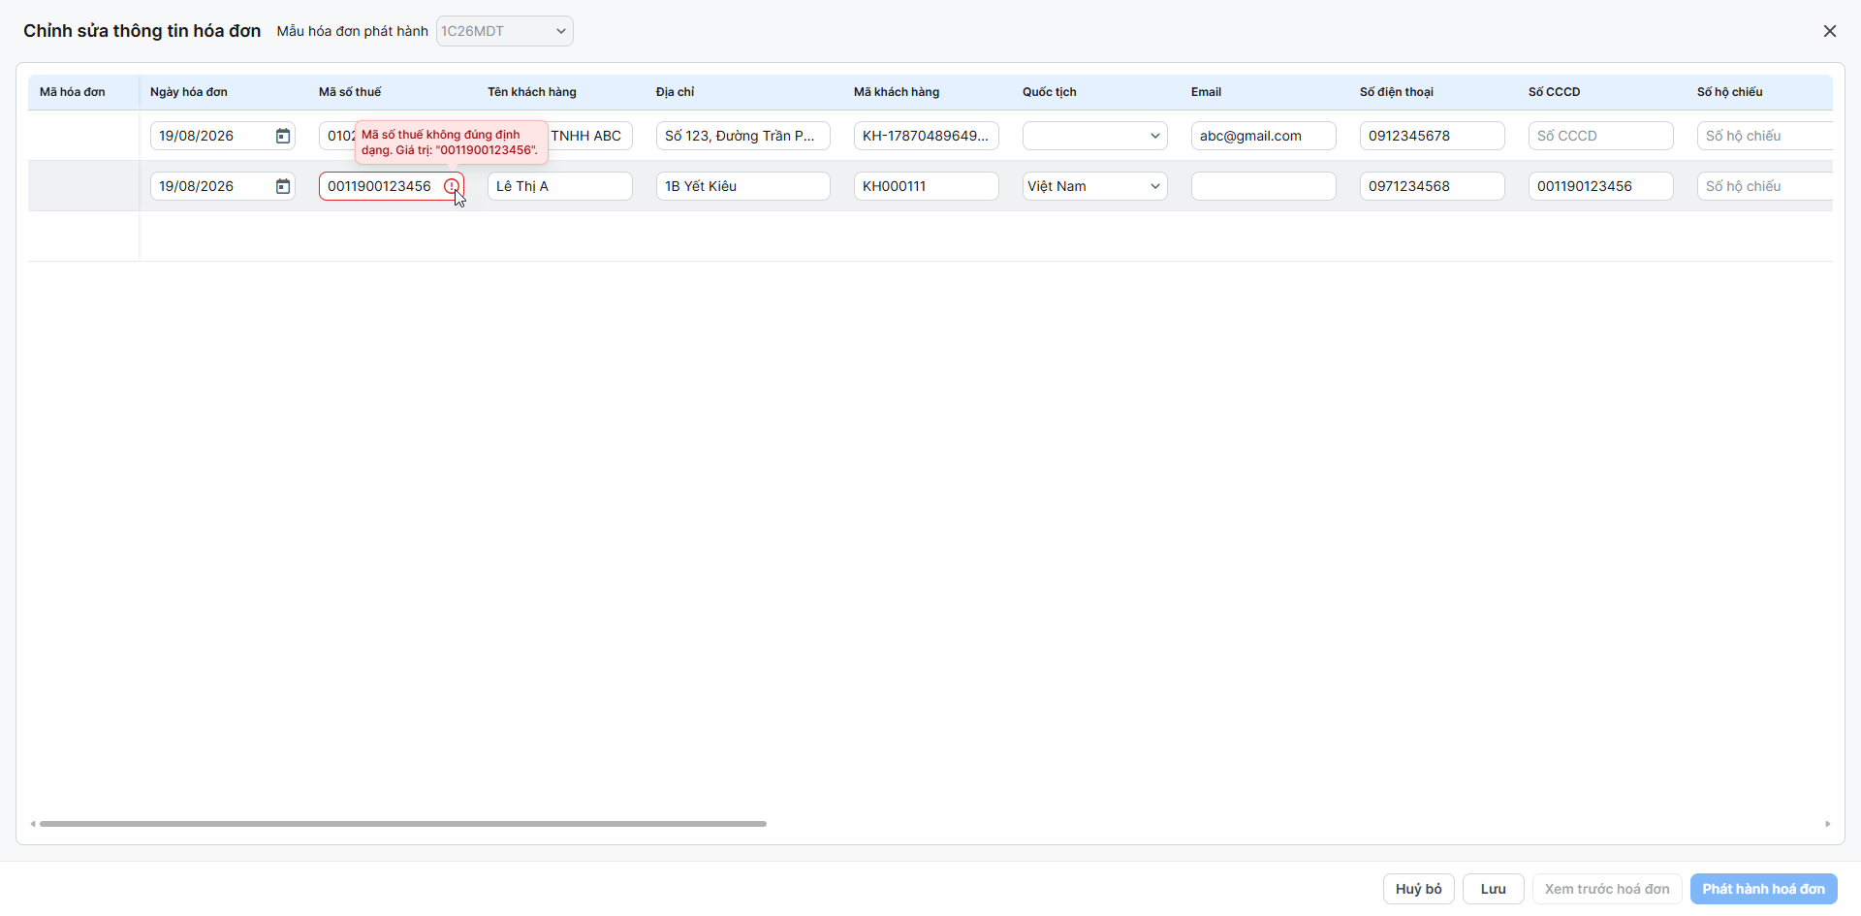Click the Tên khách hàng column header
The width and height of the screenshot is (1861, 916).
click(532, 92)
